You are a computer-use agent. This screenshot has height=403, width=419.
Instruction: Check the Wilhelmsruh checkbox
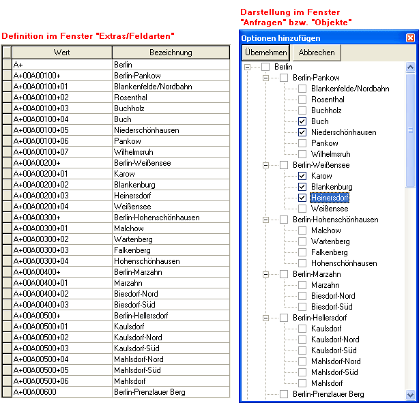click(x=302, y=154)
